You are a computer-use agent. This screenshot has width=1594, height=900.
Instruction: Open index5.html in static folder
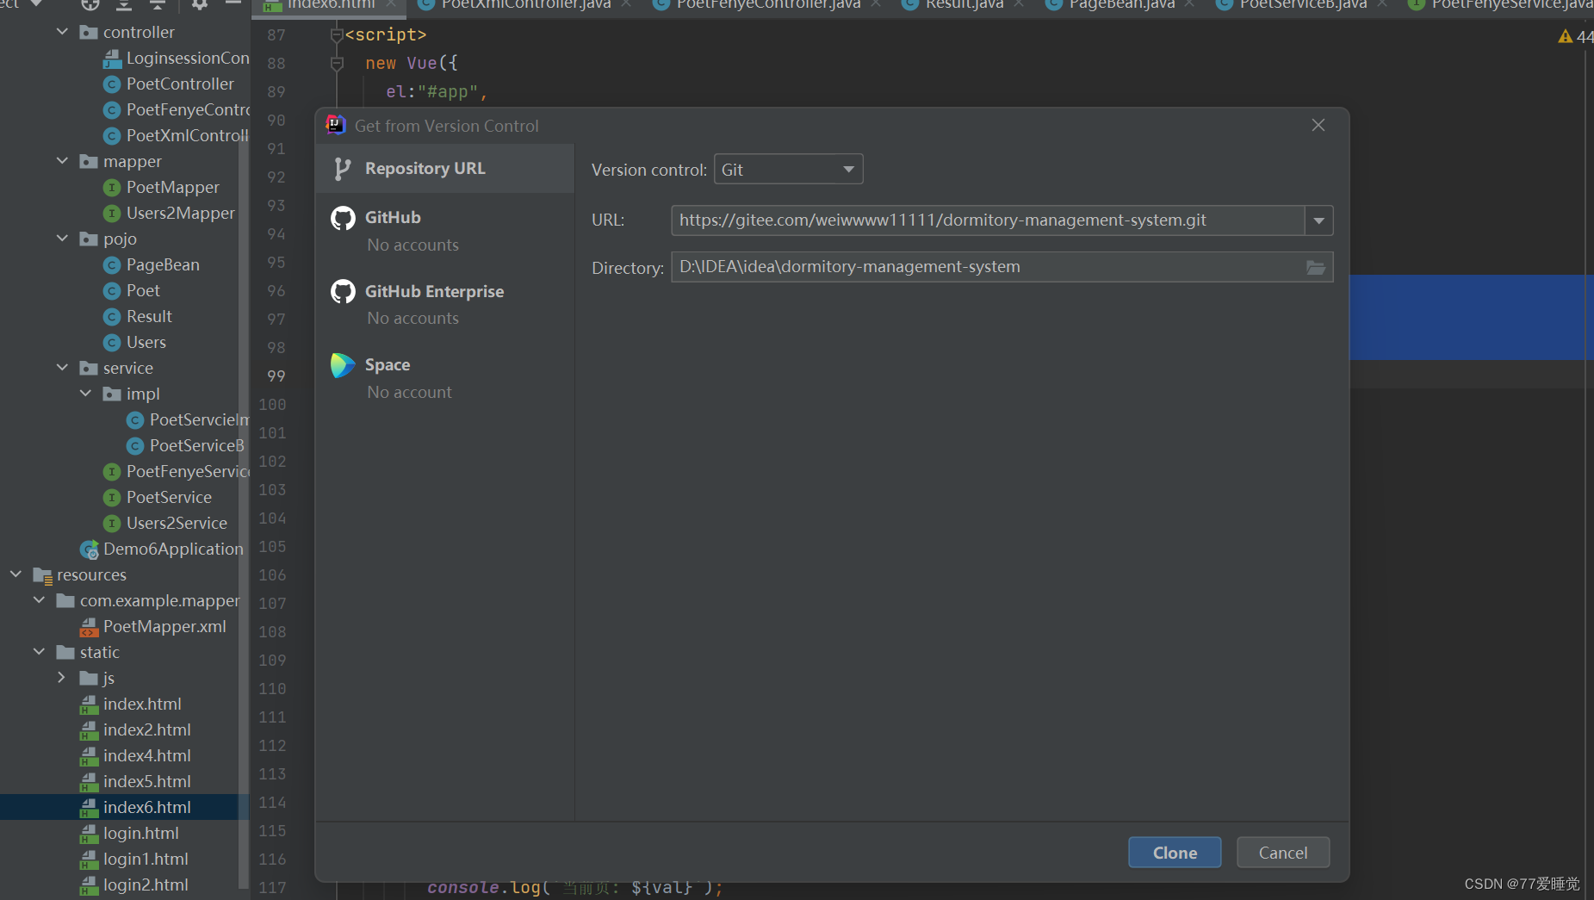point(135,781)
